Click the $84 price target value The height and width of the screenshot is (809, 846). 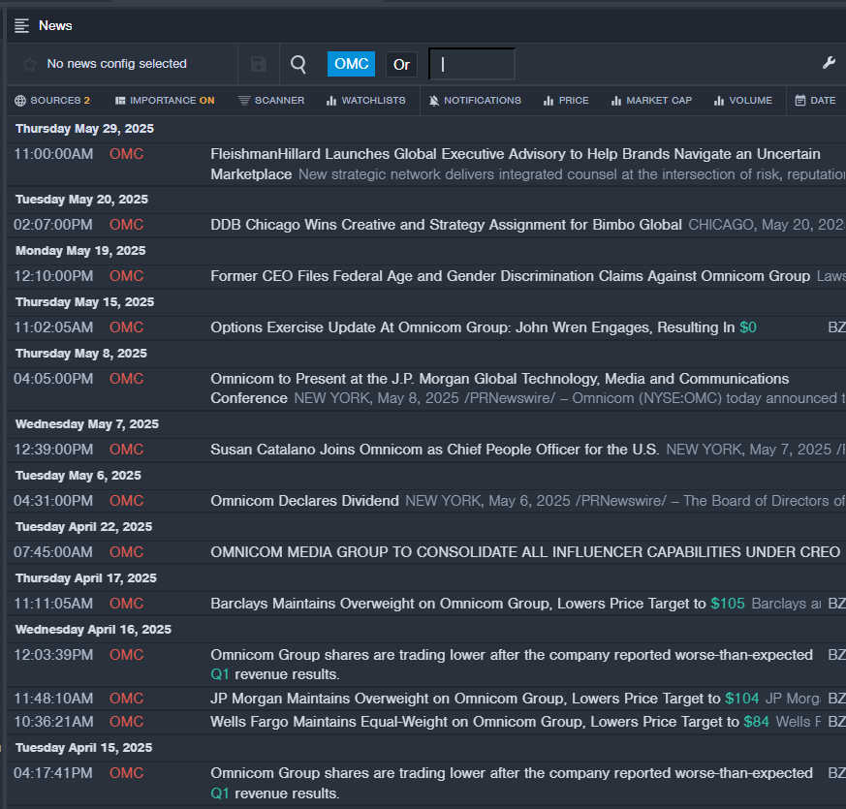[x=757, y=722]
